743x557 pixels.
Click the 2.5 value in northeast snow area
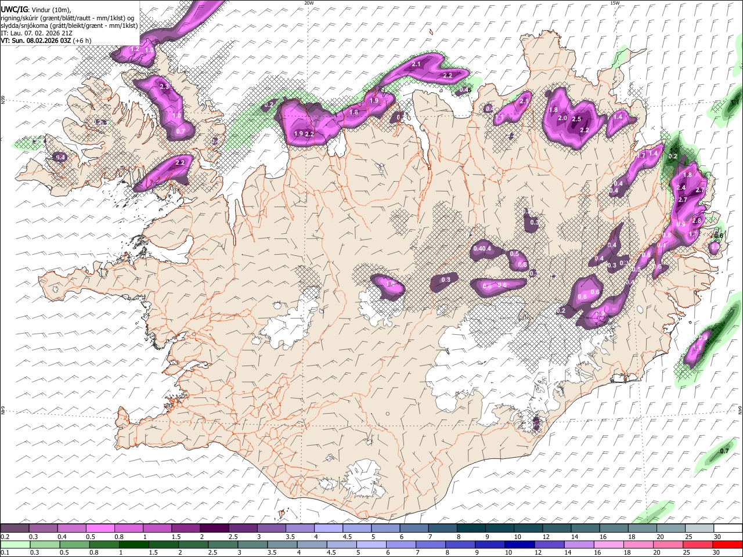[576, 120]
